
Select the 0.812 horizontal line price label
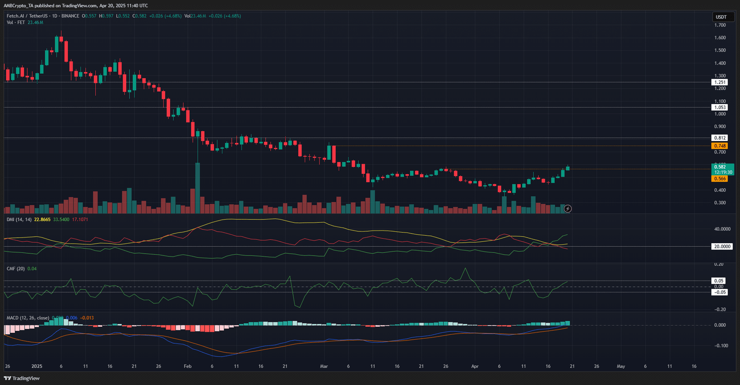click(x=720, y=138)
